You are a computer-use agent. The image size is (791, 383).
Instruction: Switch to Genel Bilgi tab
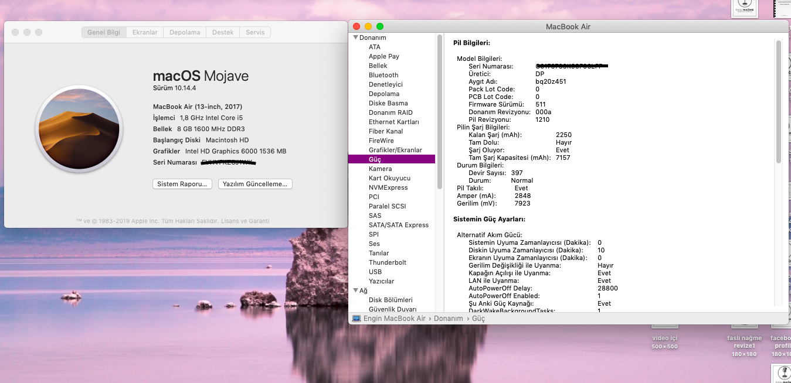click(x=104, y=32)
